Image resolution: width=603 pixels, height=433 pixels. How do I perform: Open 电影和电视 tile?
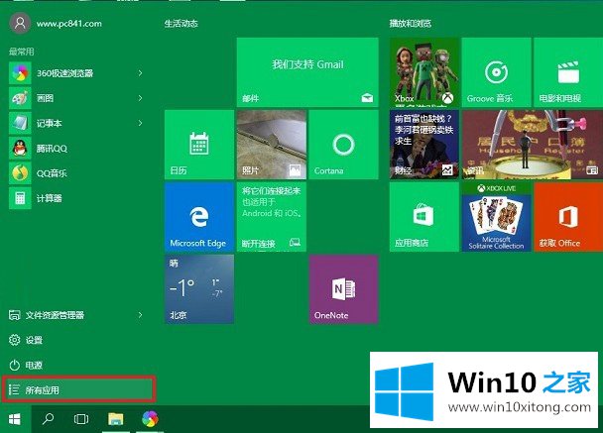click(568, 72)
